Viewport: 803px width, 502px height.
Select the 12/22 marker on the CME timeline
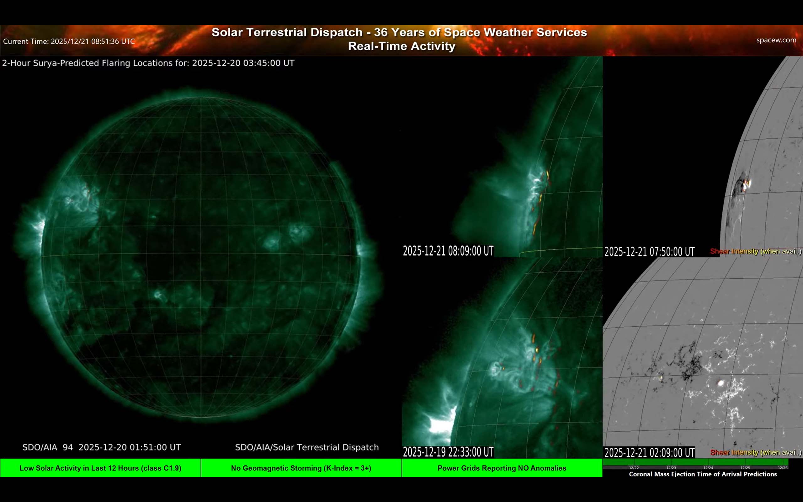pos(634,468)
